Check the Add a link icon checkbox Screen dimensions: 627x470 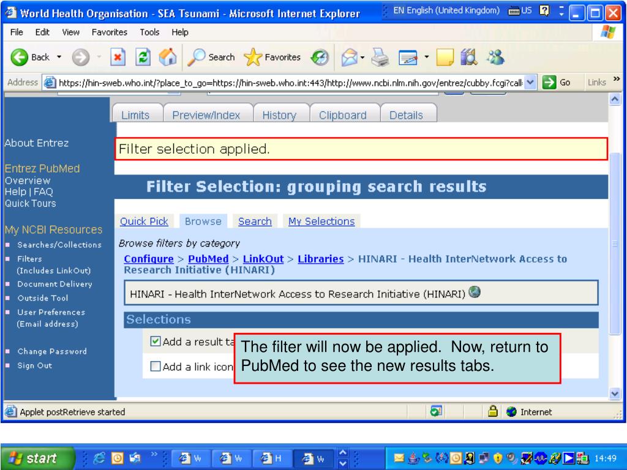155,366
